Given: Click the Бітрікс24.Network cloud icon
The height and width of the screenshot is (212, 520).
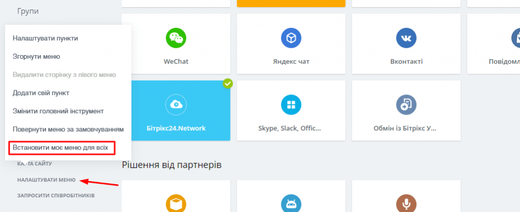Looking at the screenshot, I should (176, 104).
